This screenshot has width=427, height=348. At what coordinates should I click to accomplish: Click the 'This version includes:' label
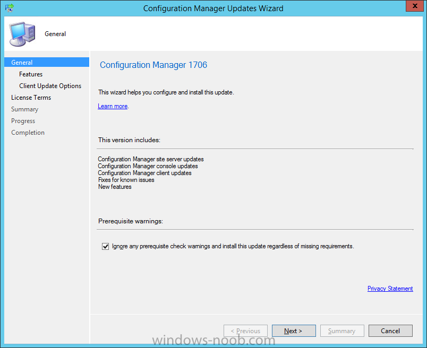point(130,140)
